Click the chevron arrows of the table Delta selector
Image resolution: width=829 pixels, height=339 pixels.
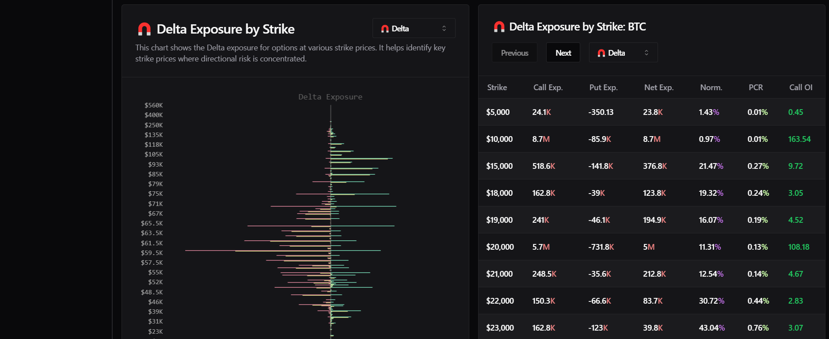pyautogui.click(x=646, y=53)
